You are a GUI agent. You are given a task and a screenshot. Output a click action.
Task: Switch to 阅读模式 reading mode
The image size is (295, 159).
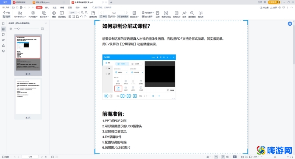62,14
